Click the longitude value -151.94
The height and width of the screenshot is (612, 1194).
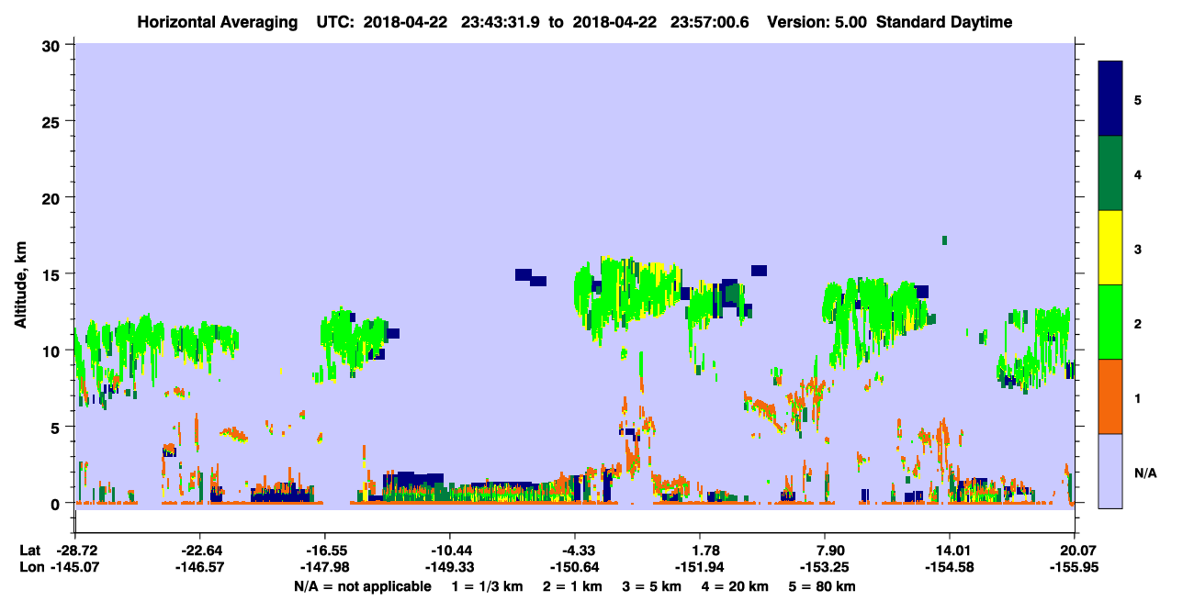pyautogui.click(x=700, y=568)
